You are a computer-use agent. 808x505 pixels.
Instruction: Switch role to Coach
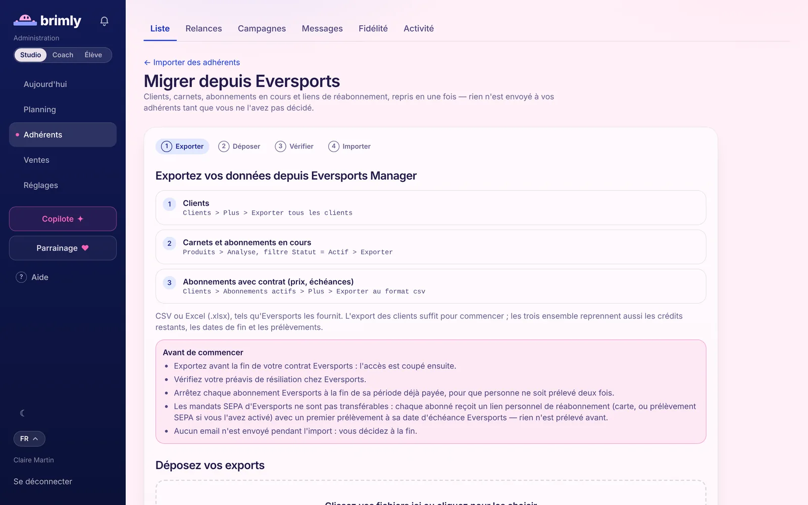tap(63, 55)
